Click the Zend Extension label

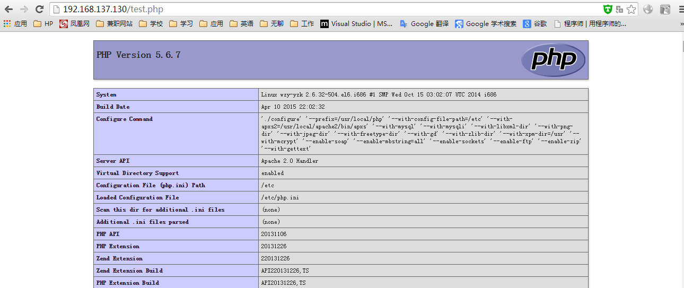pyautogui.click(x=119, y=258)
